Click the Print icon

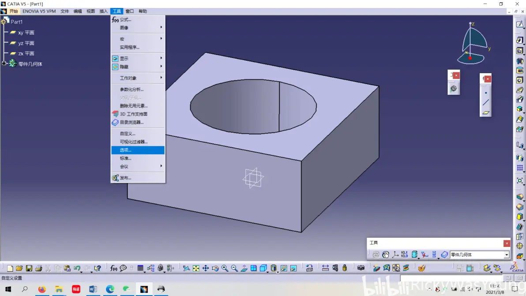38,268
